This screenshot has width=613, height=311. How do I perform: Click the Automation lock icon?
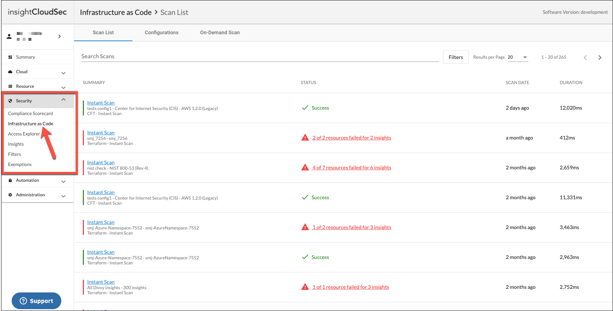(x=10, y=180)
